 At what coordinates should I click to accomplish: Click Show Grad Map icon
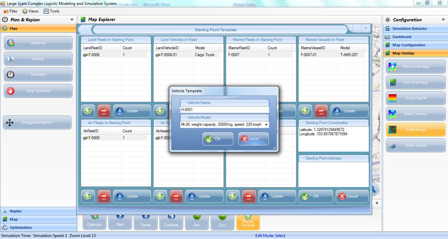point(392,67)
